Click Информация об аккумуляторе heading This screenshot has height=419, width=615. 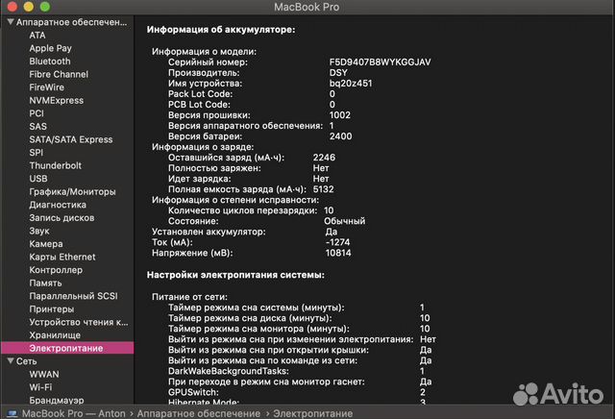pos(221,30)
